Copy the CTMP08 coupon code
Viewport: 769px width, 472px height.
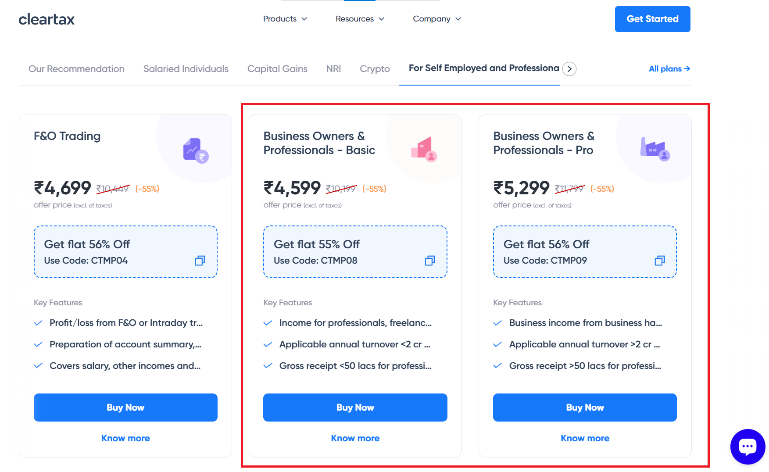(x=430, y=261)
